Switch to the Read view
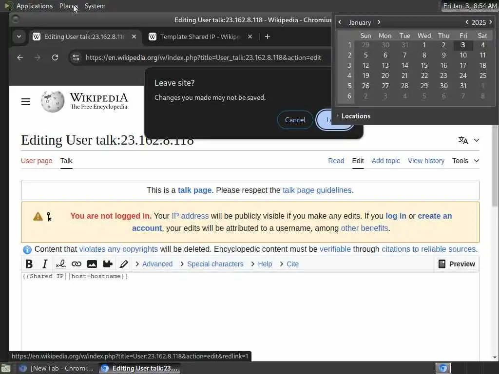This screenshot has width=499, height=374. [336, 161]
